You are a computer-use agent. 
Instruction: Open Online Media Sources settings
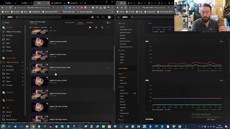[126, 30]
